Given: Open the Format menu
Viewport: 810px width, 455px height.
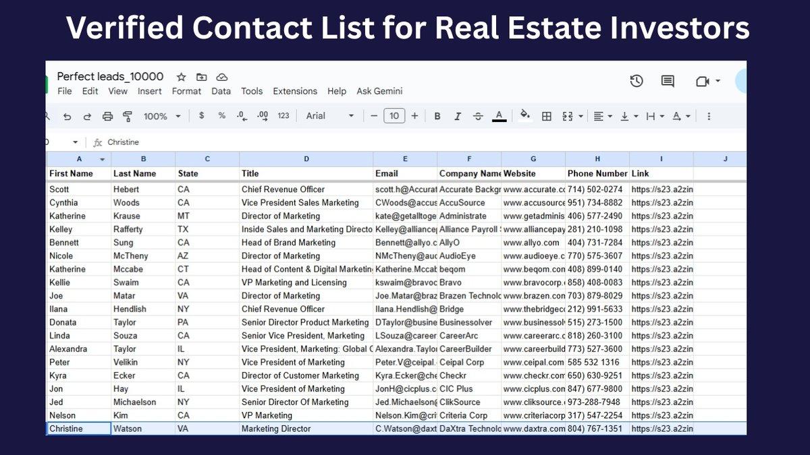Looking at the screenshot, I should click(x=187, y=91).
